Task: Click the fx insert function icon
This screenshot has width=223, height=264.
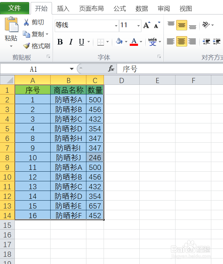Action: click(111, 69)
